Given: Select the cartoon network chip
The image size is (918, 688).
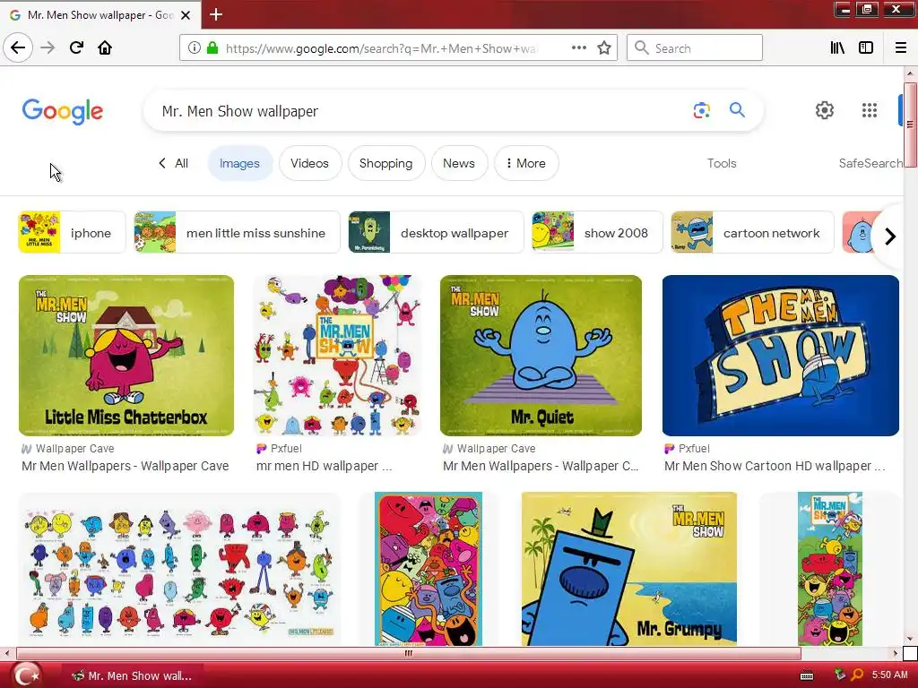Looking at the screenshot, I should pos(752,232).
